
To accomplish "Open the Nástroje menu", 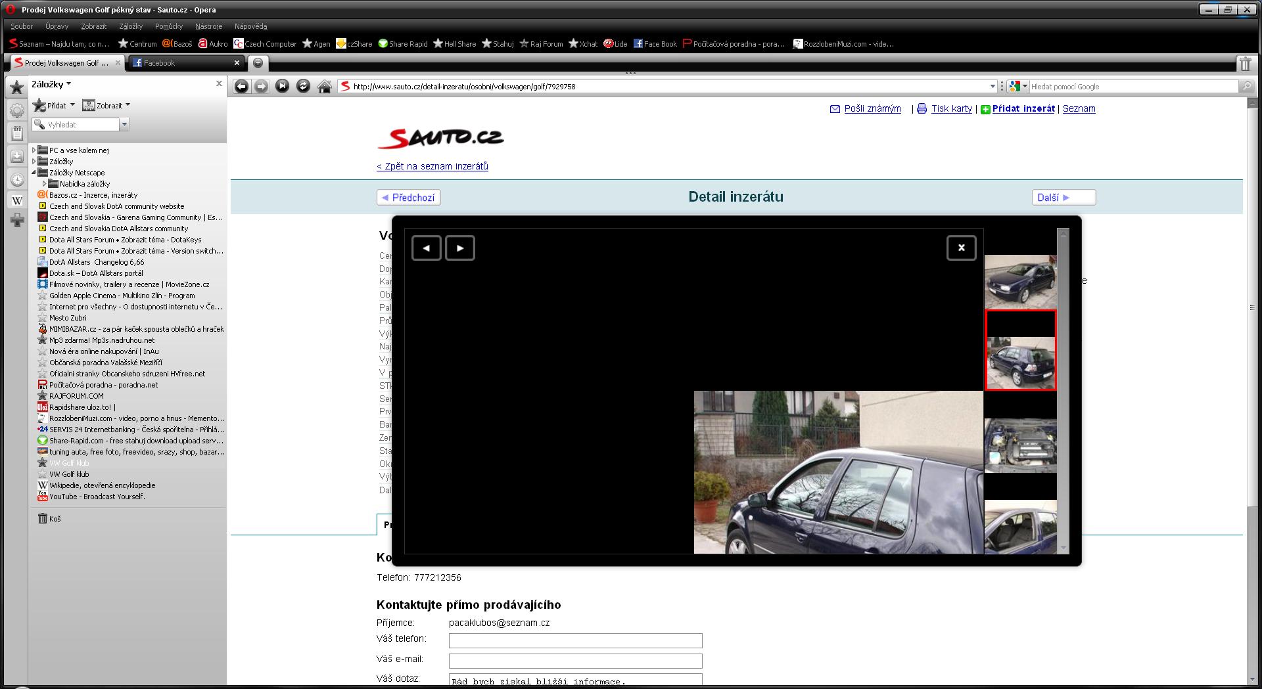I will coord(208,26).
